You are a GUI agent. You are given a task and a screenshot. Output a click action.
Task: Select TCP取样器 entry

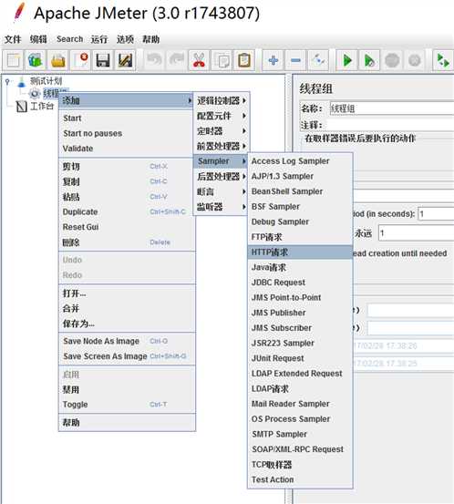(300, 464)
